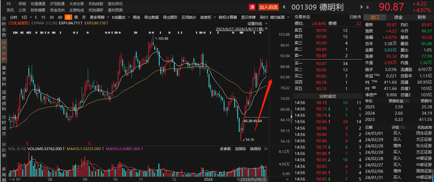The height and width of the screenshot is (182, 434).
Task: Switch to 盘口 tab
Action: point(375,17)
